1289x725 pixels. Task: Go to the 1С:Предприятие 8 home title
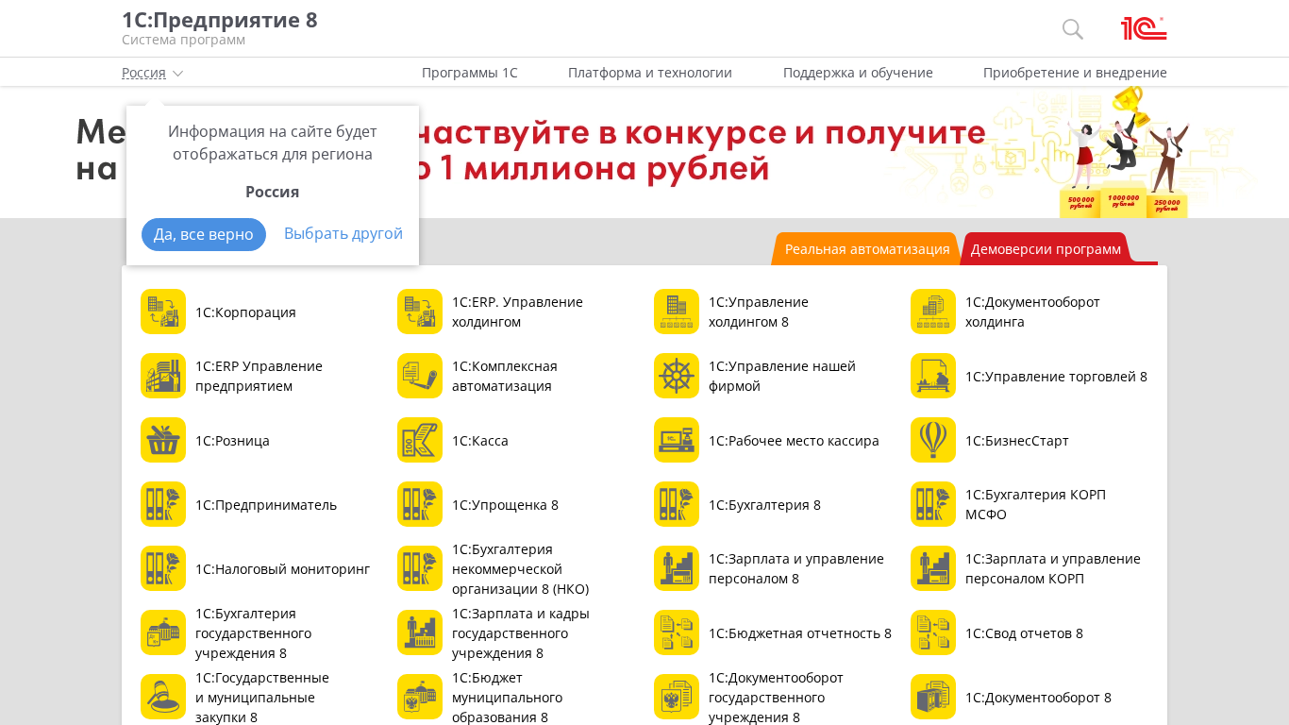(x=220, y=20)
